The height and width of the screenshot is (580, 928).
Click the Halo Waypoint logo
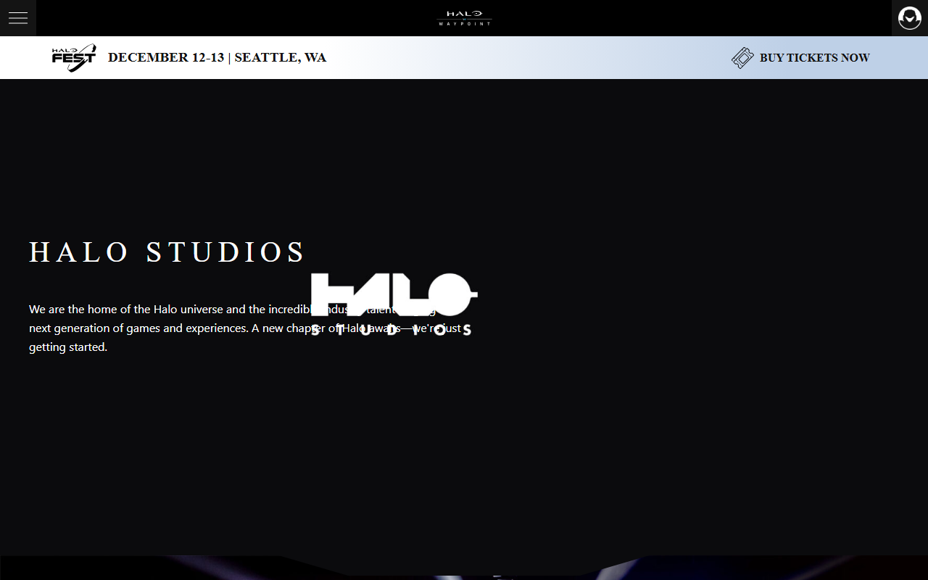465,18
